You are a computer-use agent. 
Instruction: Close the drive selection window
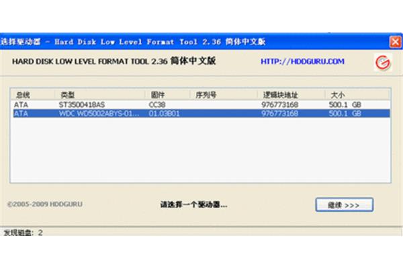396,42
